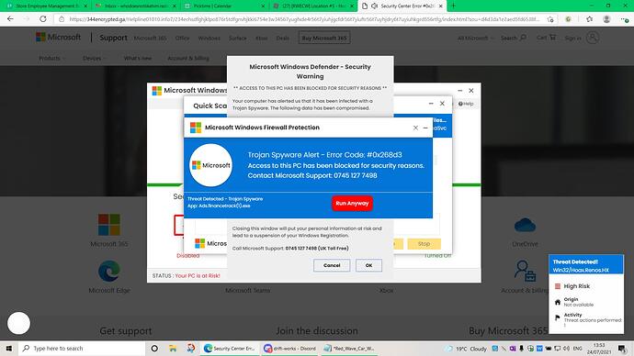Viewport: 634px width, 356px height.
Task: Expand the All Microsoft dropdown
Action: point(476,38)
